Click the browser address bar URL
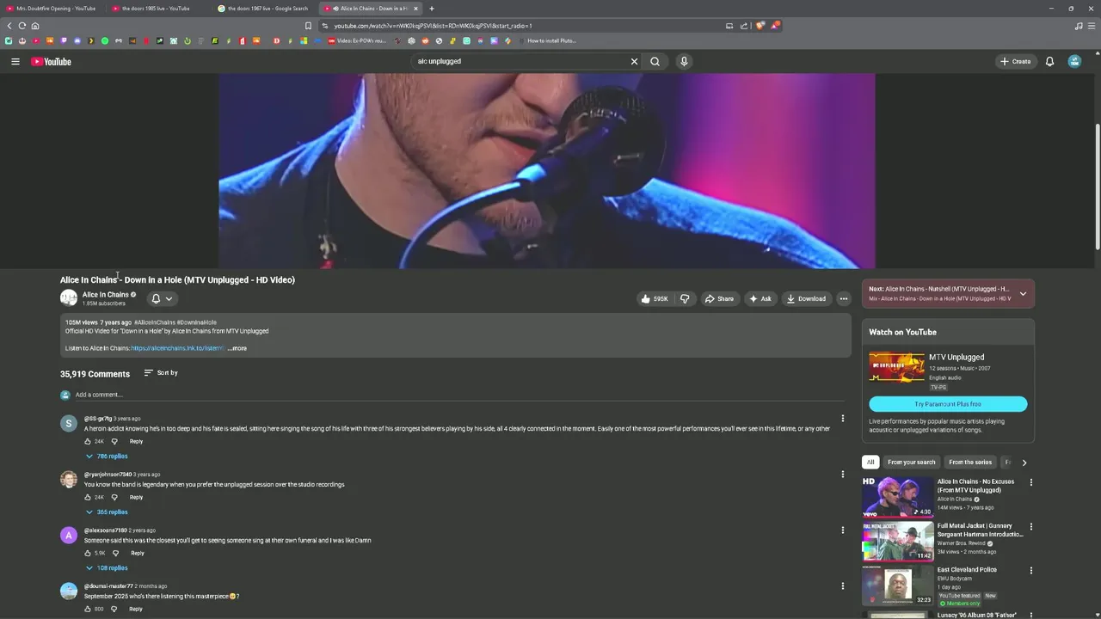1101x619 pixels. (x=433, y=26)
